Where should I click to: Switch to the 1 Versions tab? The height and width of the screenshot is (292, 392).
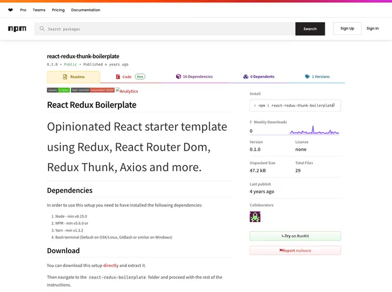click(x=317, y=76)
